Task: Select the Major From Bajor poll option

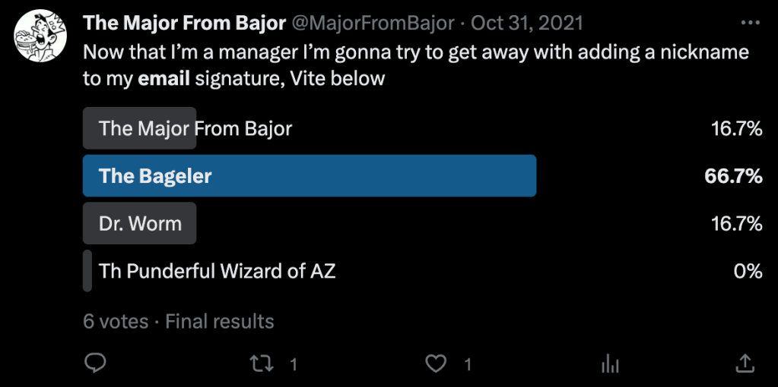Action: tap(195, 128)
